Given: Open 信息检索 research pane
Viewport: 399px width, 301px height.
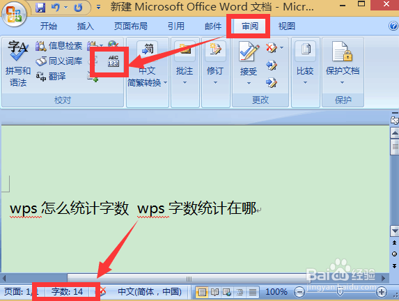Looking at the screenshot, I should pos(59,46).
